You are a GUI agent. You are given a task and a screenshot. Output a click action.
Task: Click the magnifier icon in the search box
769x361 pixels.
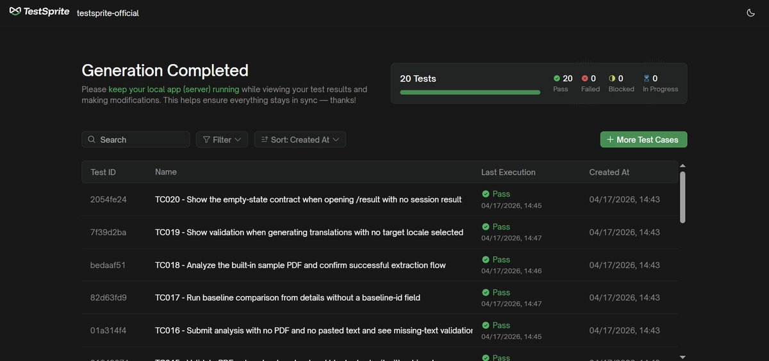pos(92,139)
